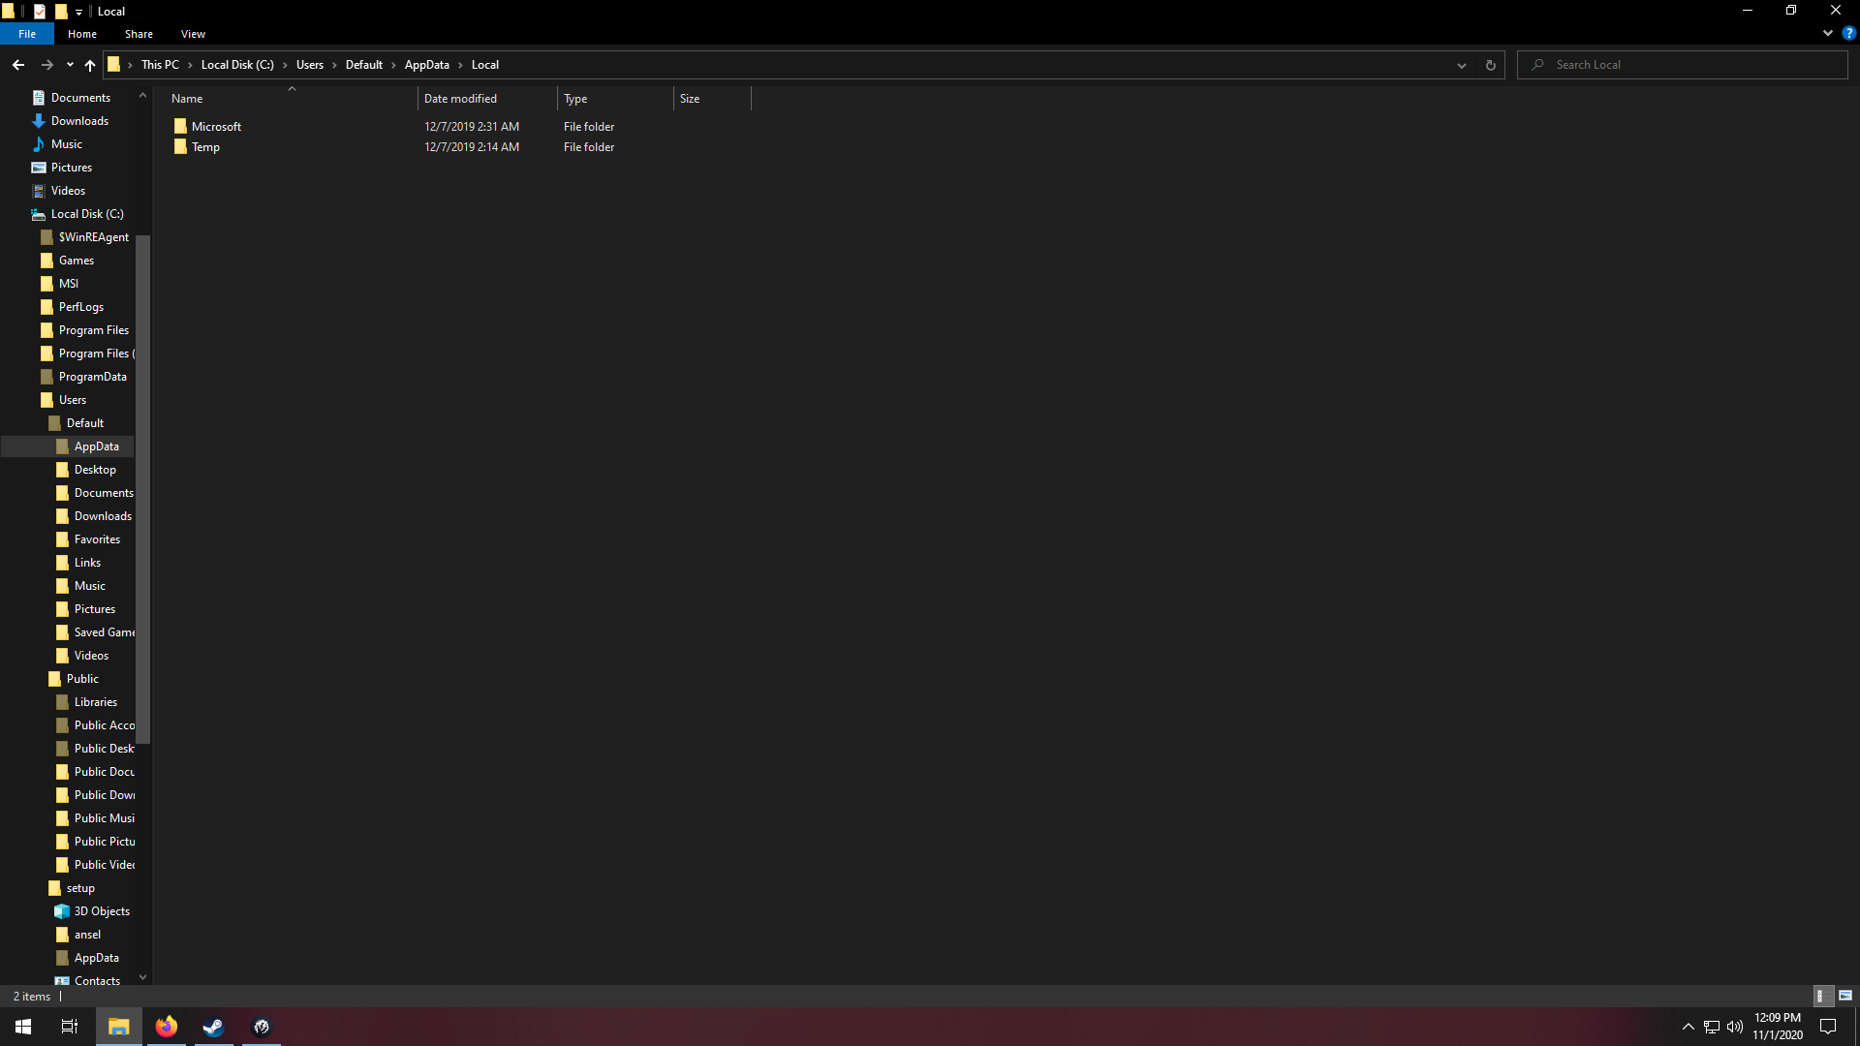This screenshot has width=1860, height=1046.
Task: Click the Start button
Action: (21, 1027)
